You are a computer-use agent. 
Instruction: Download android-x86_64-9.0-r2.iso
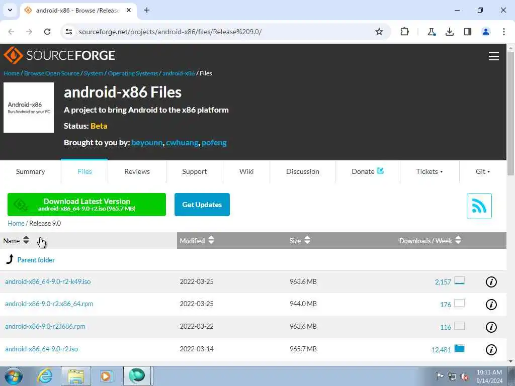pyautogui.click(x=41, y=349)
